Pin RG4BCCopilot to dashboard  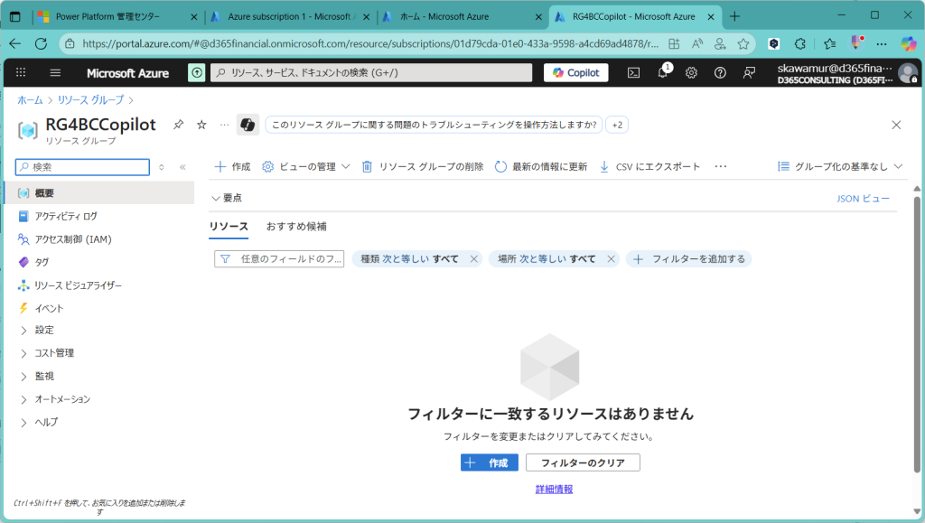[x=178, y=125]
